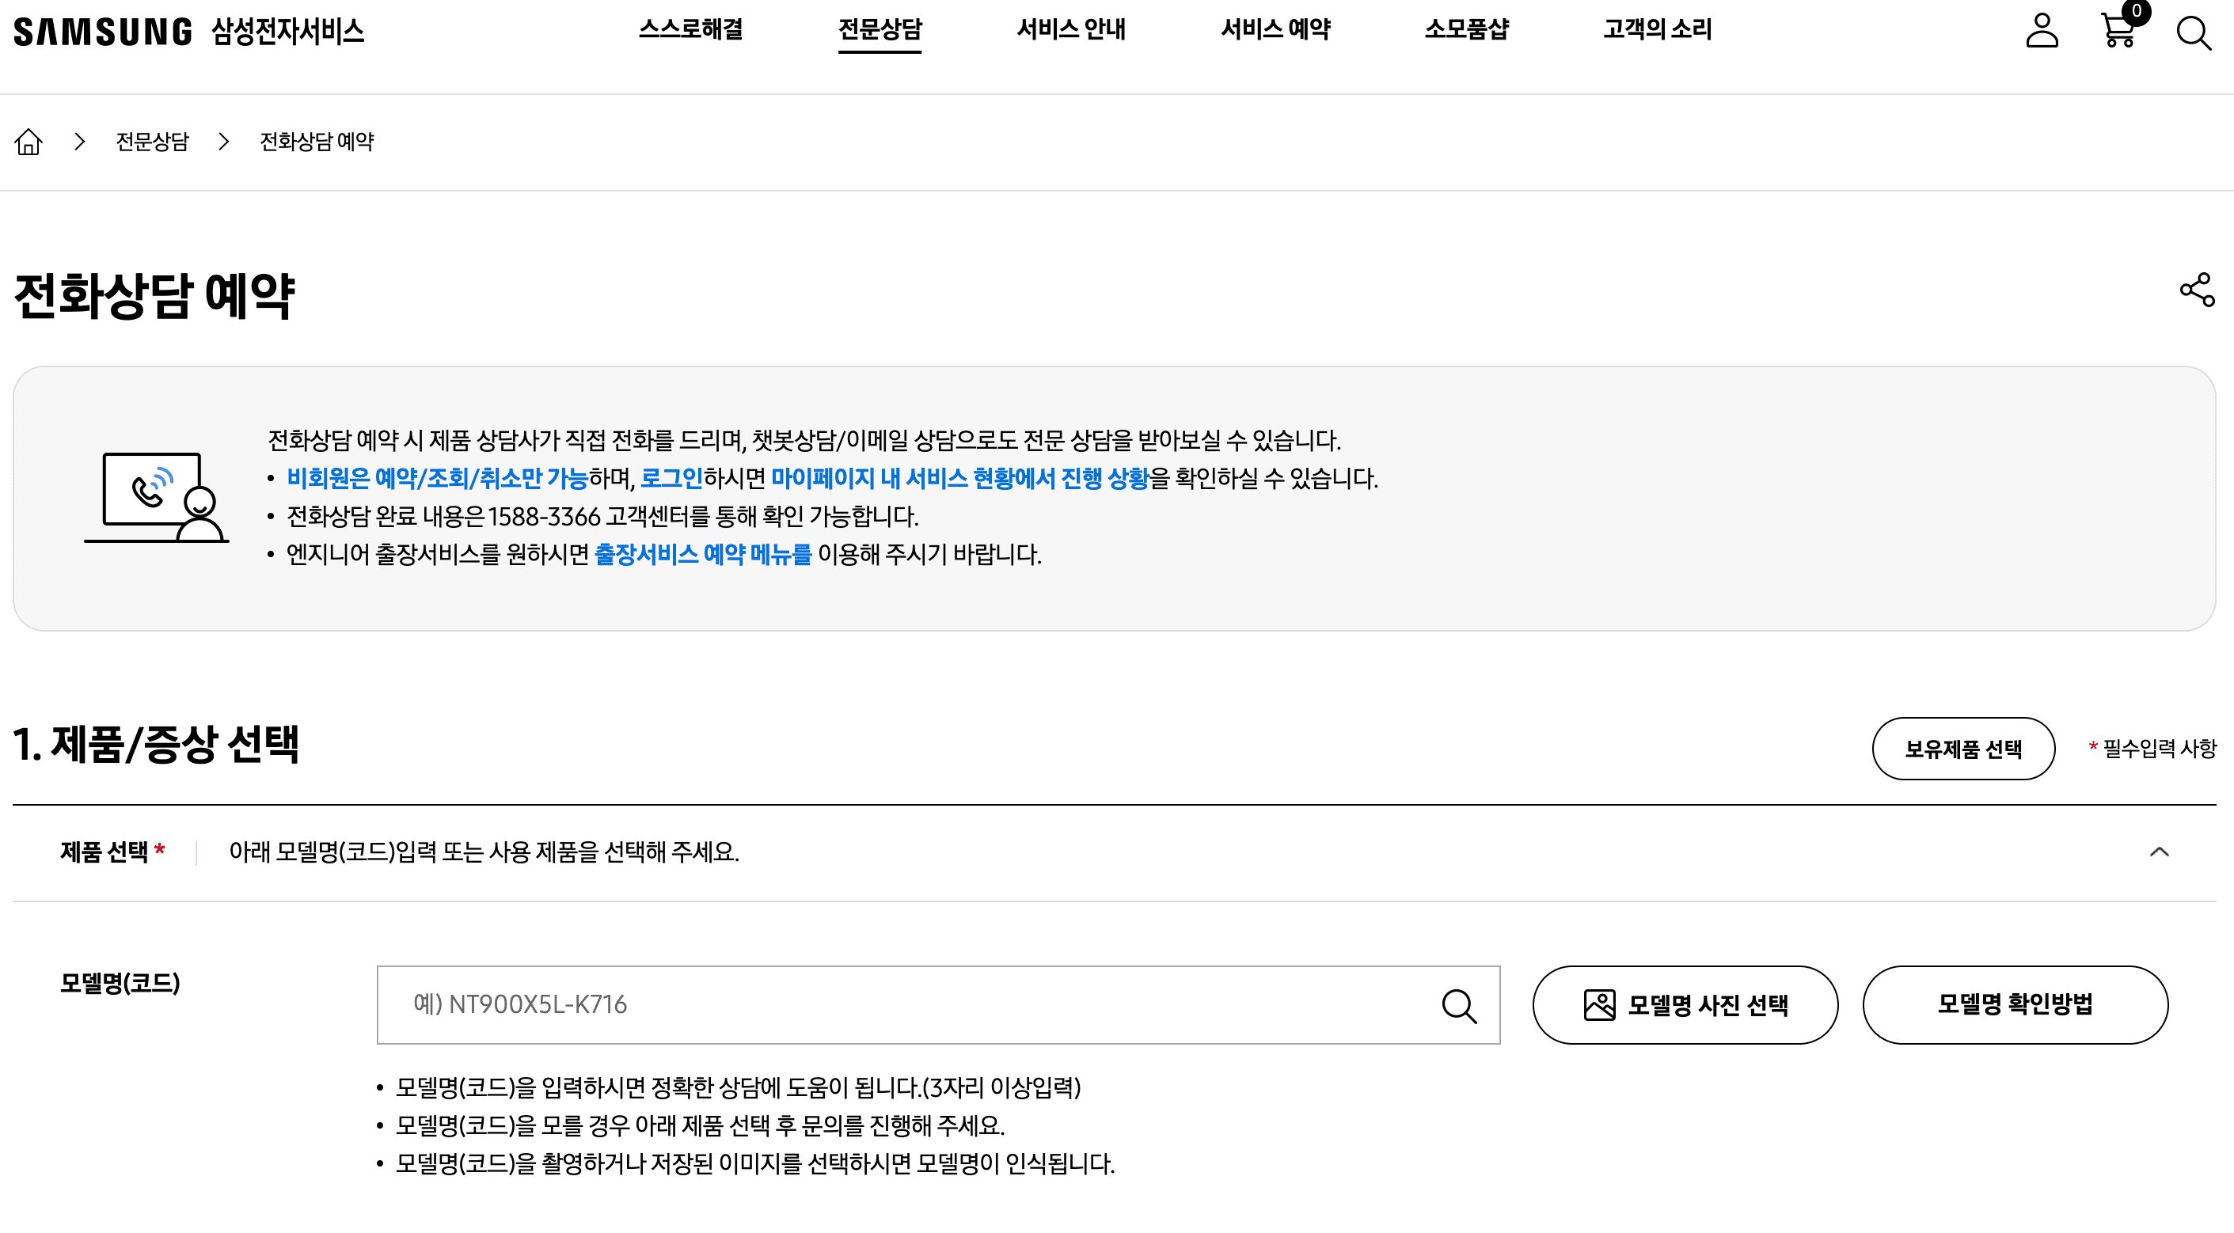Click the 모델명 확인방법 button

(x=2015, y=1004)
